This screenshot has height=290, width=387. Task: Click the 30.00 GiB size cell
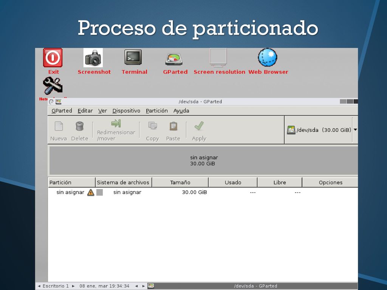[195, 192]
